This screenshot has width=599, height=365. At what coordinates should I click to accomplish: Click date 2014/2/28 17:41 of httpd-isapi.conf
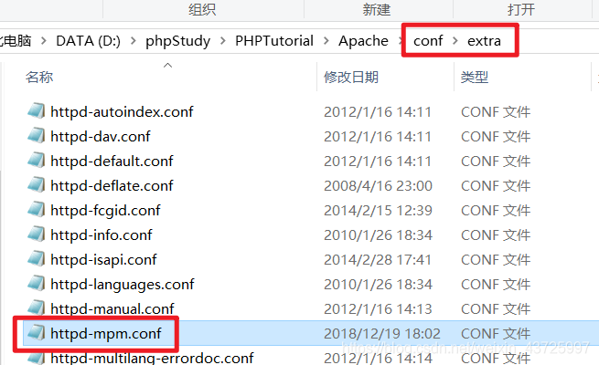click(x=378, y=259)
